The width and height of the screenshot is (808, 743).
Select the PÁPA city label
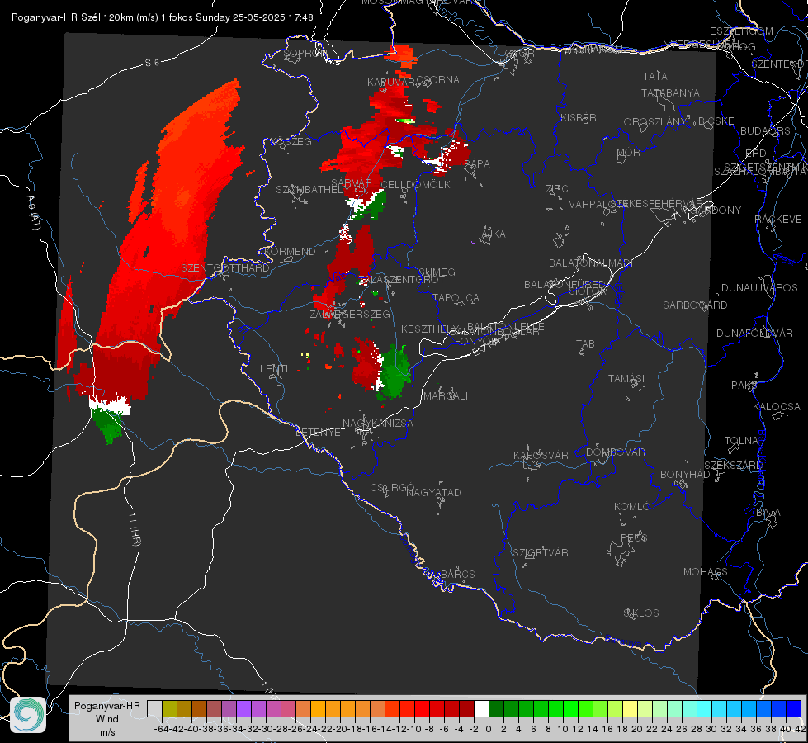(x=477, y=164)
